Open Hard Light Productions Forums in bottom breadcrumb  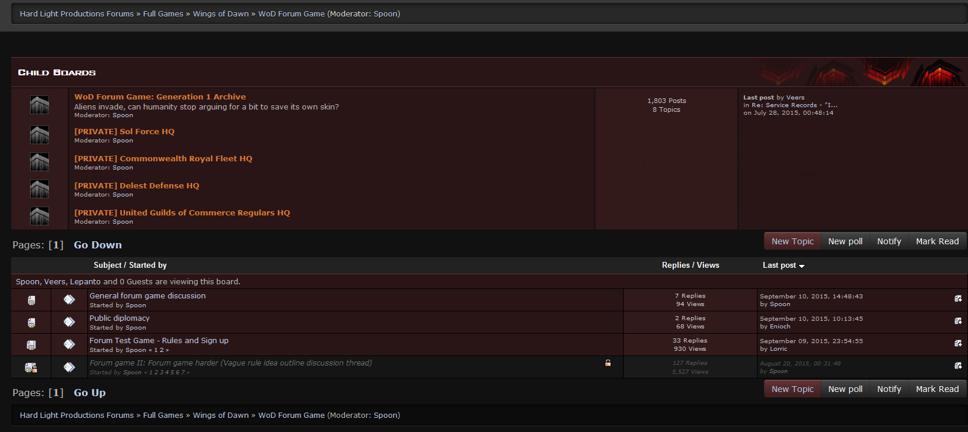point(77,415)
